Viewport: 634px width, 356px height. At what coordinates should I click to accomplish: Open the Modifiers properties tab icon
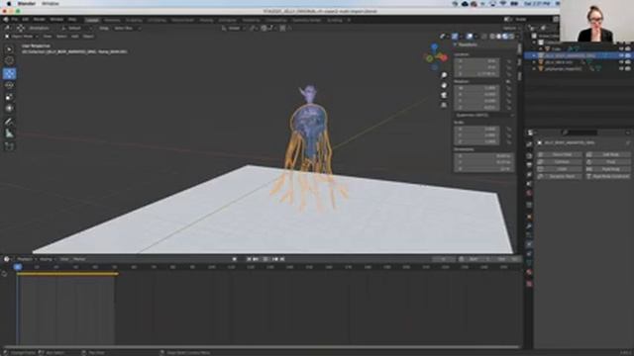pos(529,226)
